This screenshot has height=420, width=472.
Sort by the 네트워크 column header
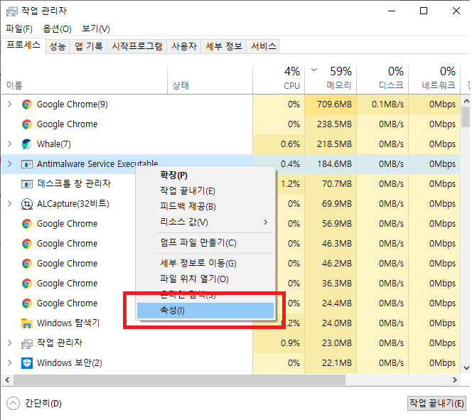tap(434, 80)
